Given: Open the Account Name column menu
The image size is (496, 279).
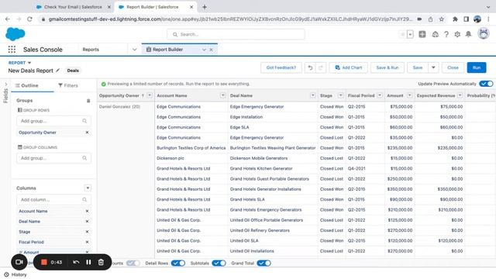Looking at the screenshot, I should coord(223,95).
